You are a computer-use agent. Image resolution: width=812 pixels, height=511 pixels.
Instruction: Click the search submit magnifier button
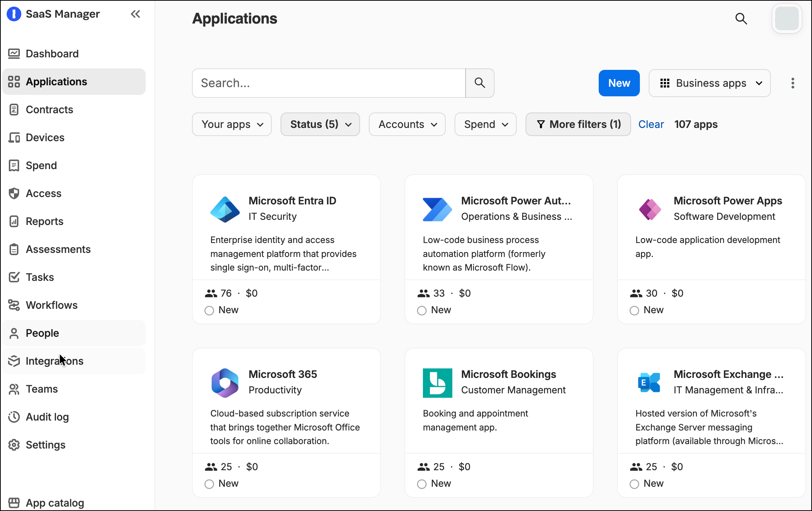(480, 83)
